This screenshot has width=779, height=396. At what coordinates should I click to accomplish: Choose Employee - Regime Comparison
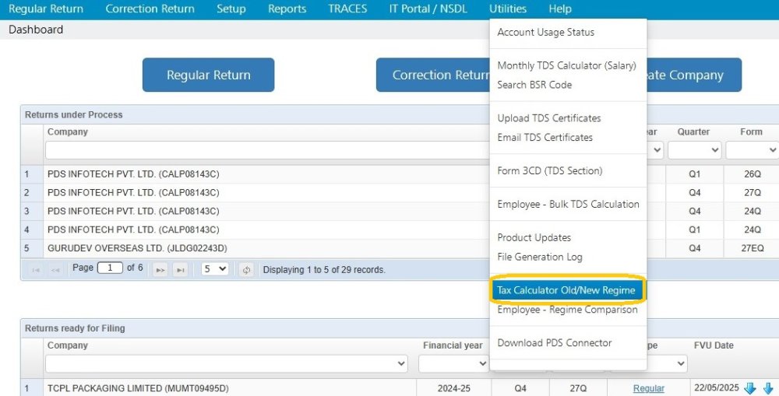click(x=568, y=310)
